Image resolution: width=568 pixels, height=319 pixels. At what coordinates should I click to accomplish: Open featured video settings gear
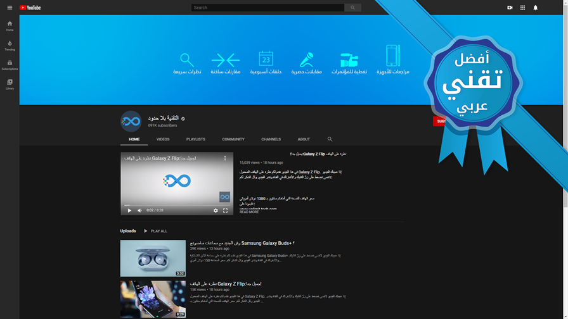pos(216,211)
